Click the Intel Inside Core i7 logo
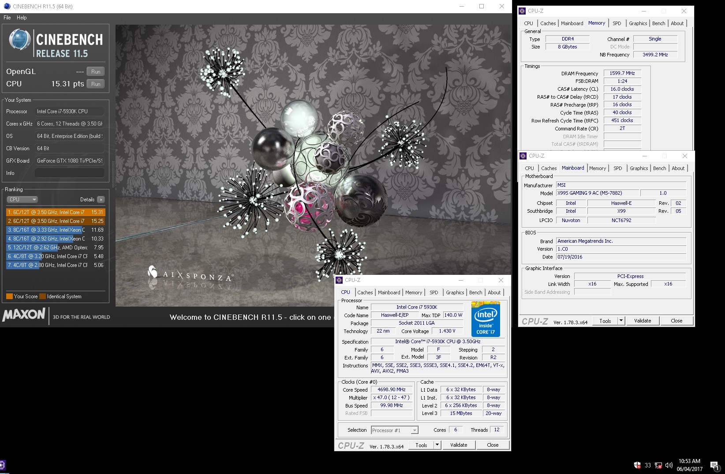The width and height of the screenshot is (725, 474). tap(486, 319)
